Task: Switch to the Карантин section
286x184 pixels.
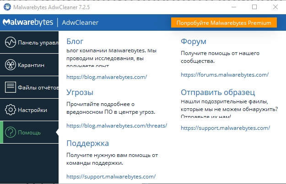Action: (x=29, y=65)
